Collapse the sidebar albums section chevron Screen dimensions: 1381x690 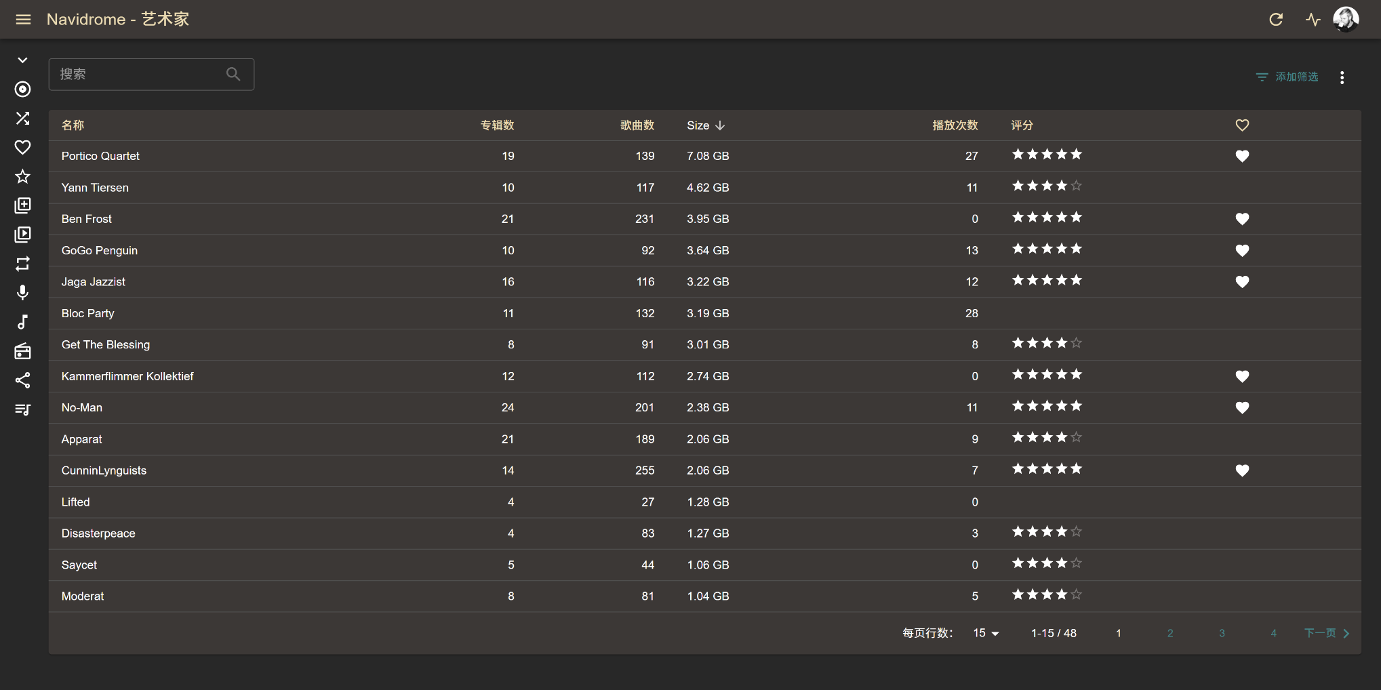tap(23, 60)
